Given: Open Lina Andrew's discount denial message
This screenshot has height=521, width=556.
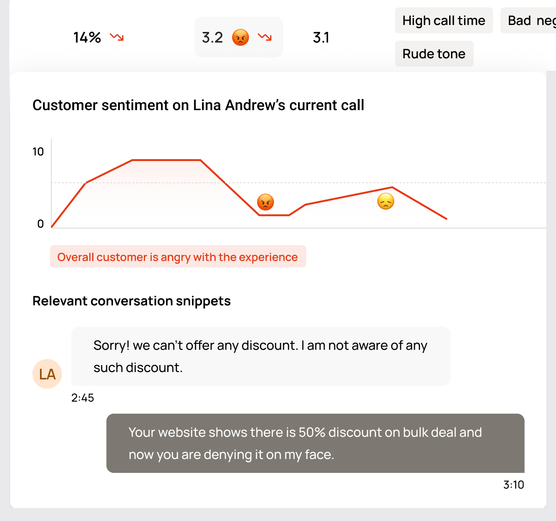Looking at the screenshot, I should 260,356.
